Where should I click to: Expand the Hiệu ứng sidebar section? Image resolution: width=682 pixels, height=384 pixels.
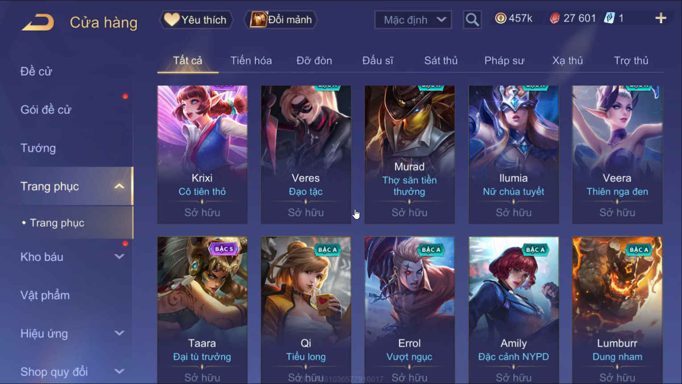click(119, 333)
